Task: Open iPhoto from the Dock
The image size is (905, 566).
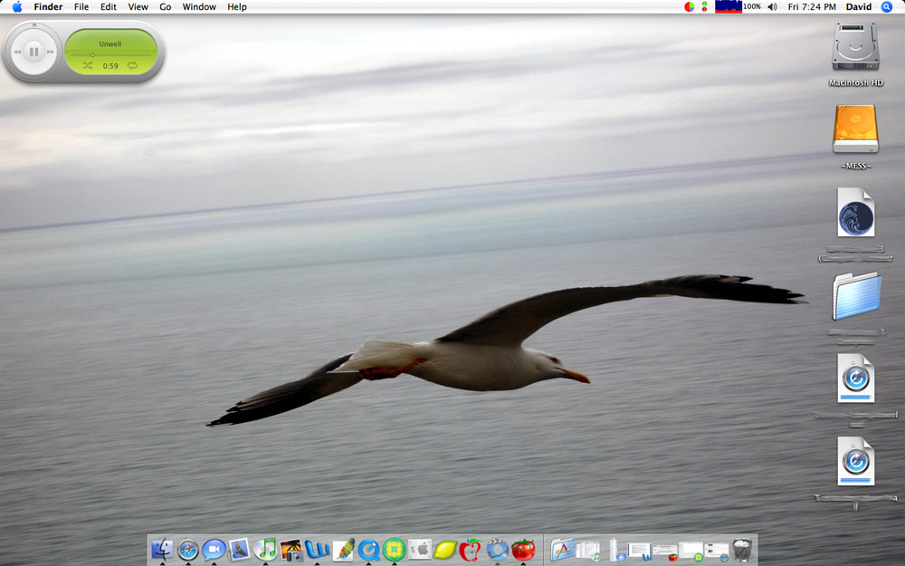Action: pyautogui.click(x=291, y=550)
